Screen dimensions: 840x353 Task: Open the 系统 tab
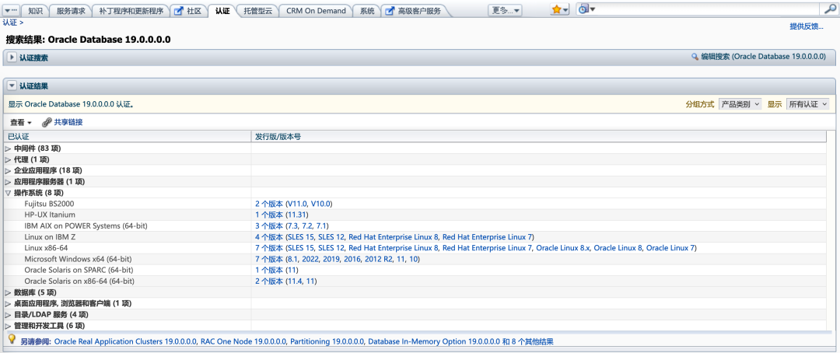[x=367, y=11]
